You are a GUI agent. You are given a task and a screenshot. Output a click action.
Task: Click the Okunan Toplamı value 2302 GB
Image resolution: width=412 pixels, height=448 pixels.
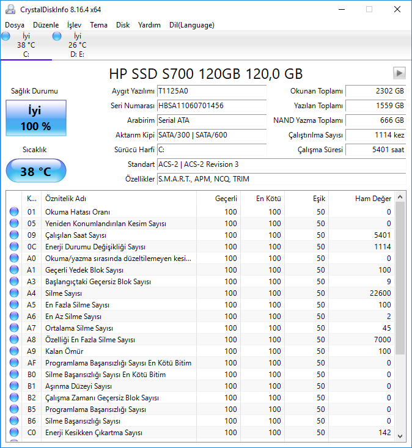point(376,91)
